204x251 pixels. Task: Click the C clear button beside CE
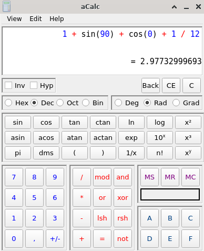pyautogui.click(x=191, y=86)
